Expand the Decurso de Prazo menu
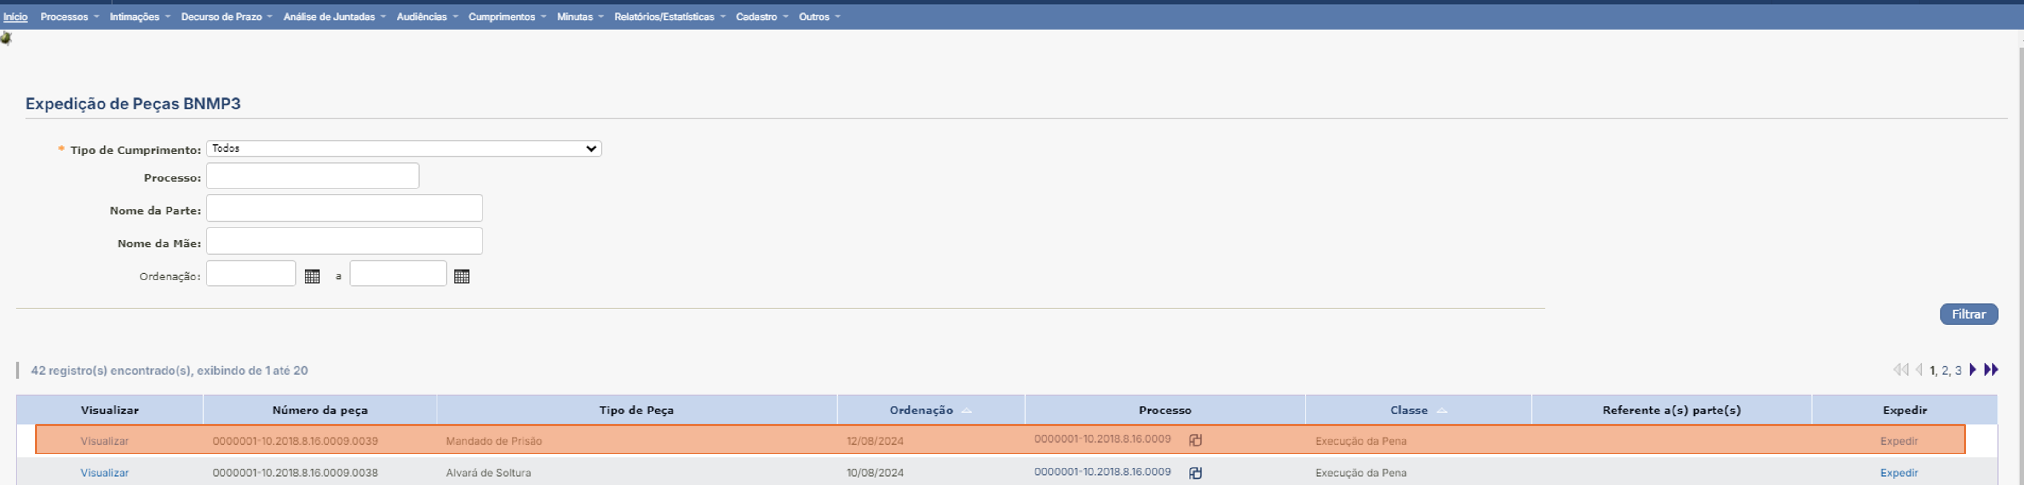The width and height of the screenshot is (2024, 485). [x=226, y=17]
